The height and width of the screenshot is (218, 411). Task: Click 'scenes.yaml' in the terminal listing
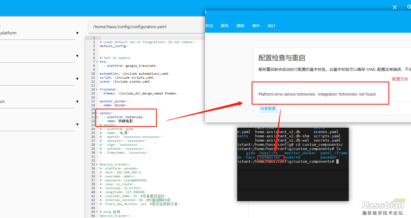click(326, 132)
